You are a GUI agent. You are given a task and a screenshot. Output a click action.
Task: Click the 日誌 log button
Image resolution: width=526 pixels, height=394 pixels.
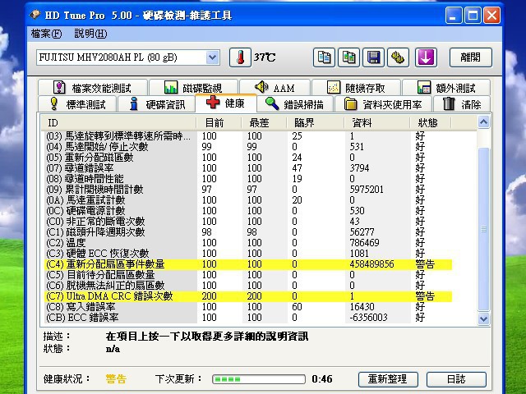tap(456, 379)
